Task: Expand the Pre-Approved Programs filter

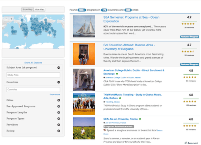Action: tap(59, 106)
